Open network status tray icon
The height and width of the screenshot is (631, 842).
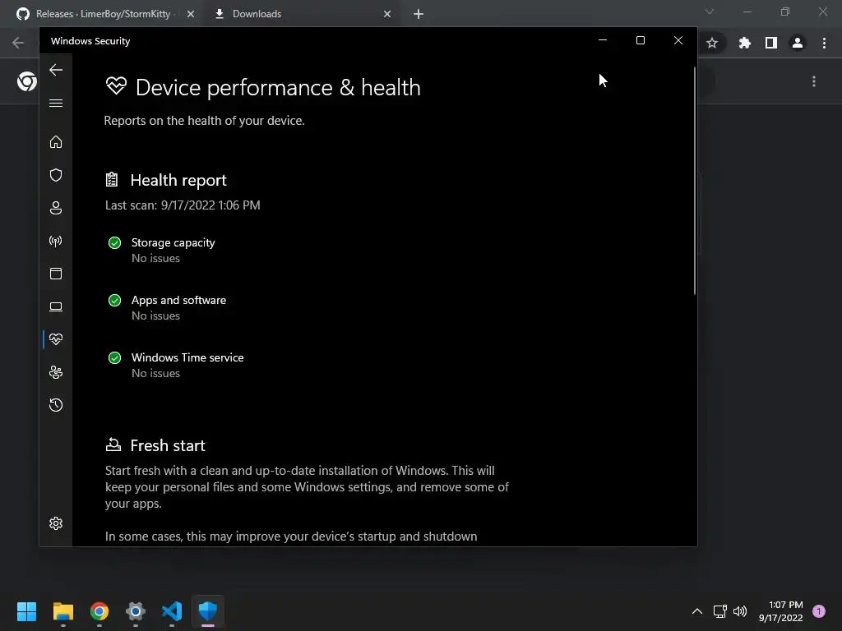click(x=720, y=611)
